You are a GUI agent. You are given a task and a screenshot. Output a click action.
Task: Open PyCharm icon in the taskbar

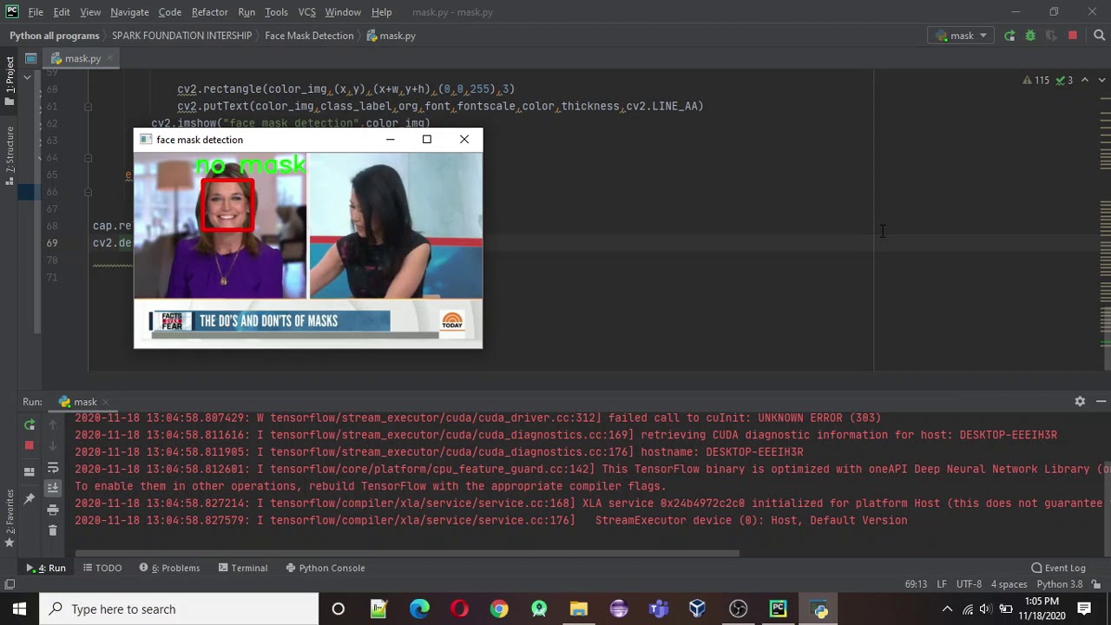779,609
